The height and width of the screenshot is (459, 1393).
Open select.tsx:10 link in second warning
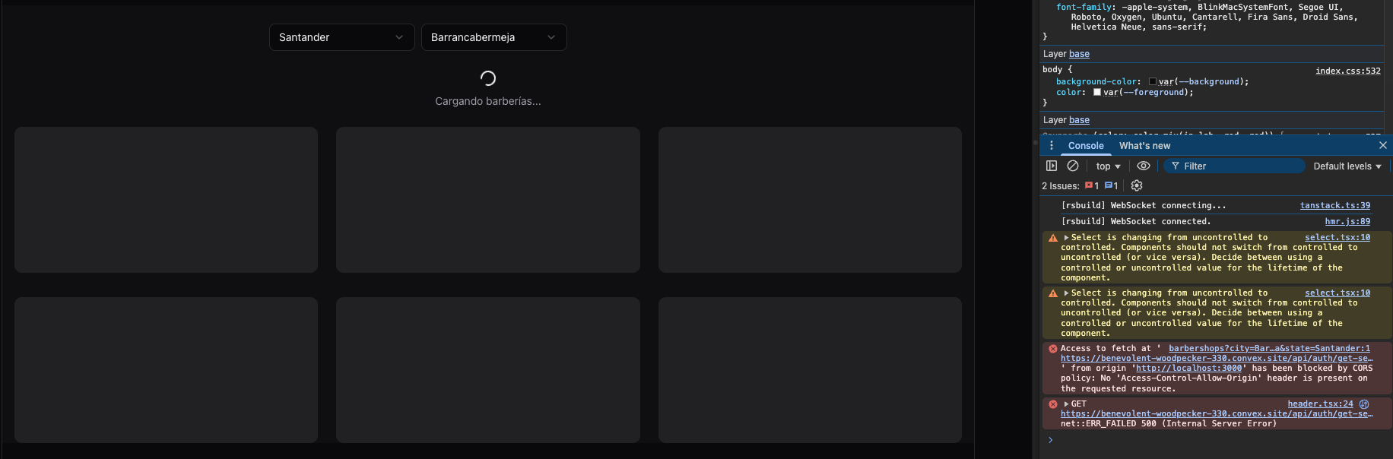click(1337, 293)
